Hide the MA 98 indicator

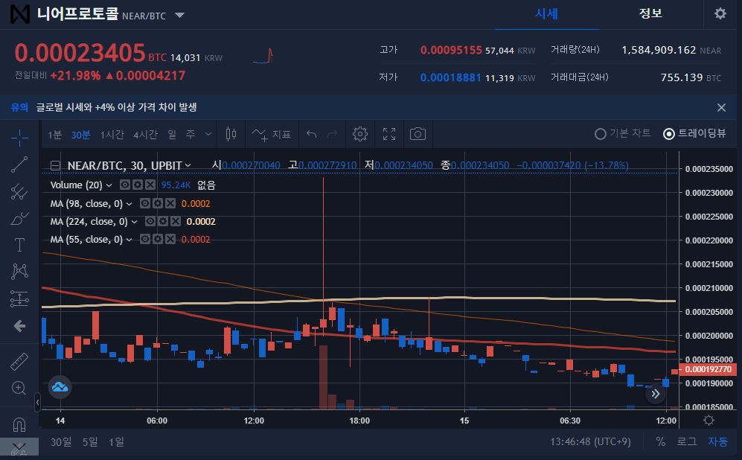click(x=145, y=203)
